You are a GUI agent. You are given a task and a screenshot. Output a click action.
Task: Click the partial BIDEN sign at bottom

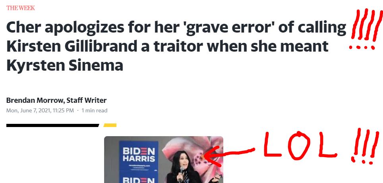coord(139,177)
